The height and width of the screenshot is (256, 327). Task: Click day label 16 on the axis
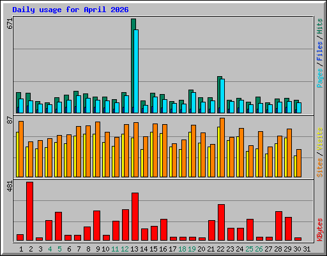tap(163, 249)
